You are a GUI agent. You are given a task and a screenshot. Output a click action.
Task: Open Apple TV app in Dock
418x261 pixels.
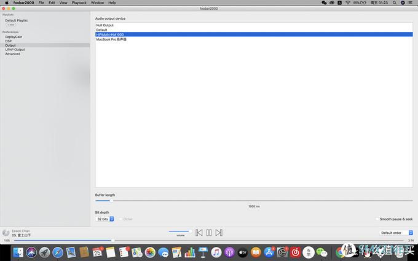(243, 252)
